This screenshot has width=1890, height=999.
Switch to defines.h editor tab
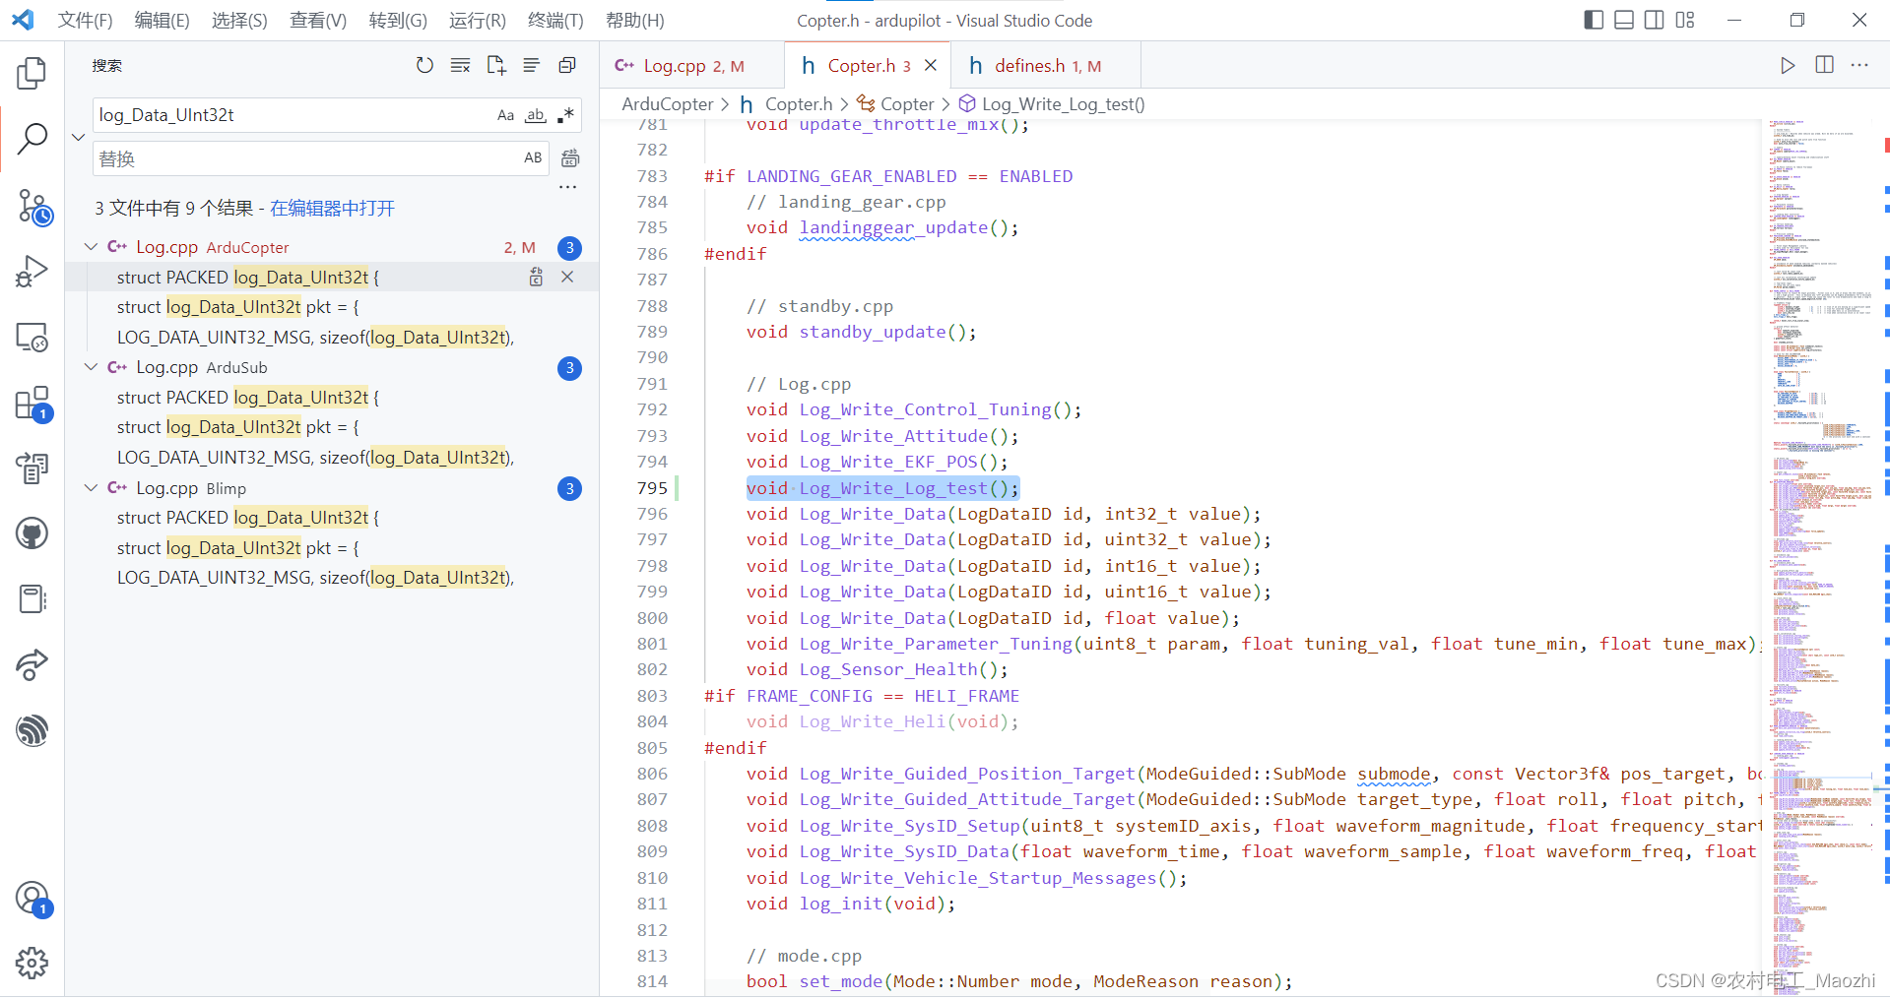click(x=1047, y=66)
